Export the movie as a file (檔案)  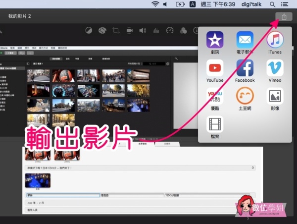click(x=215, y=124)
